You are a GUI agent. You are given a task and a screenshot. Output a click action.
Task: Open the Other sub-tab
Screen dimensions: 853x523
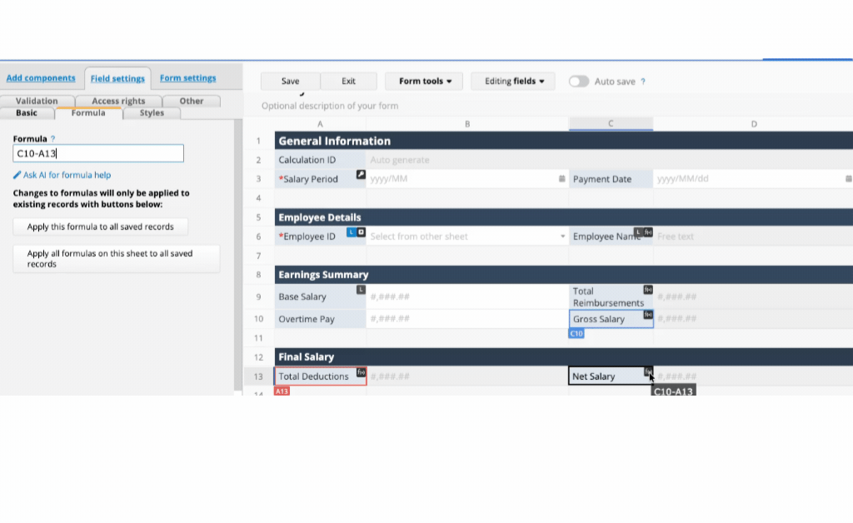[x=192, y=101]
